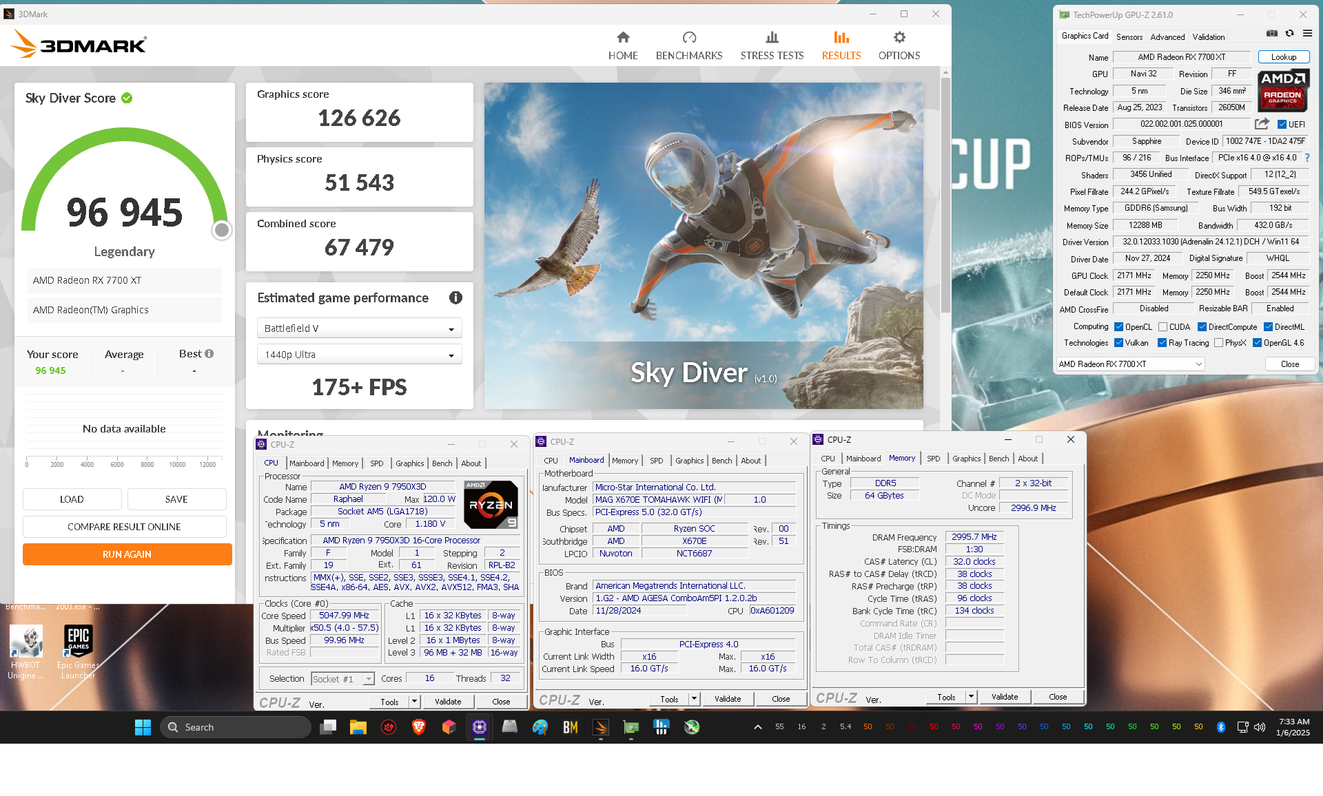This screenshot has height=796, width=1323.
Task: Switch to Sensors tab in GPU-Z
Action: (1129, 37)
